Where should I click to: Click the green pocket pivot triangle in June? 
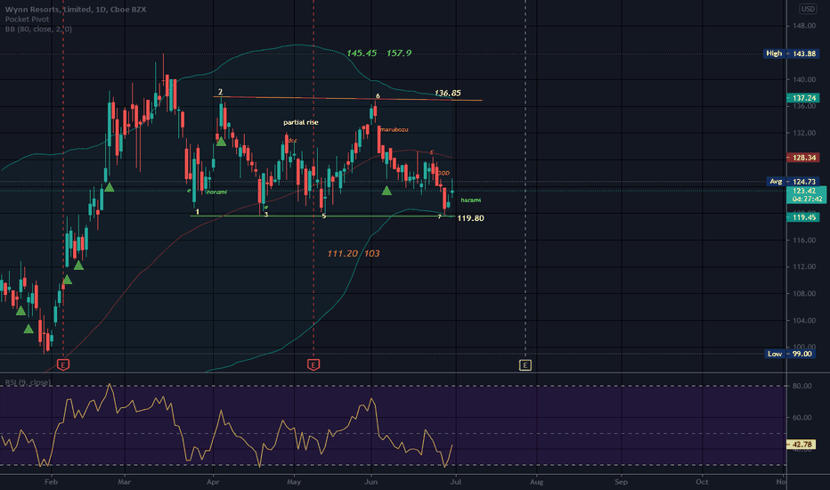[387, 190]
